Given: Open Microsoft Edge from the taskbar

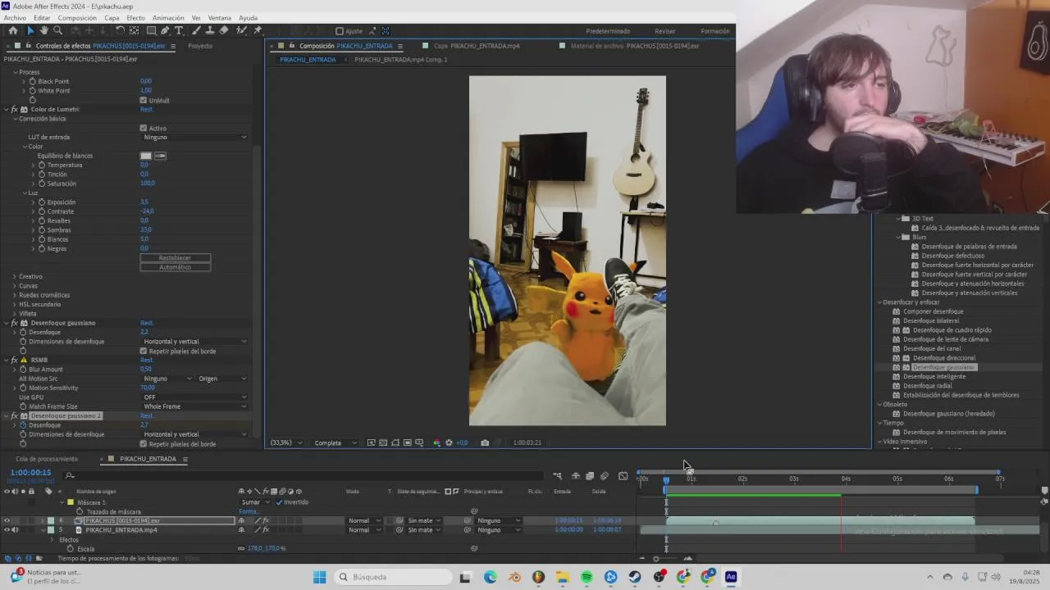Looking at the screenshot, I should click(x=491, y=577).
